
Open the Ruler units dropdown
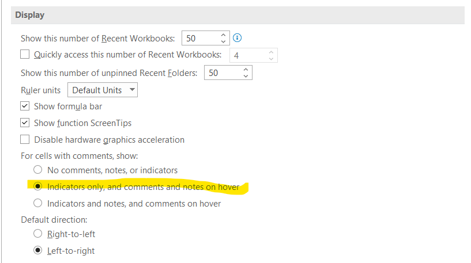[x=103, y=90]
